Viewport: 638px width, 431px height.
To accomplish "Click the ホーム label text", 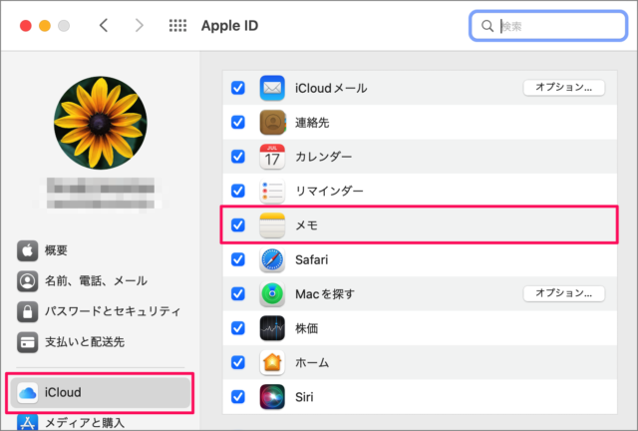I will click(x=312, y=362).
